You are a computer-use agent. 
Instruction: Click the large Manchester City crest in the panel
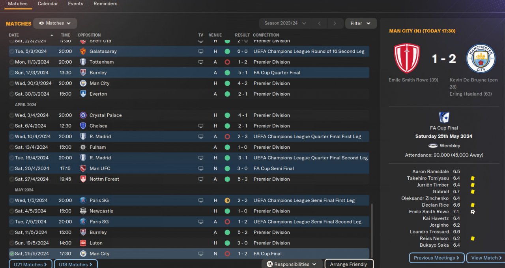(x=481, y=58)
